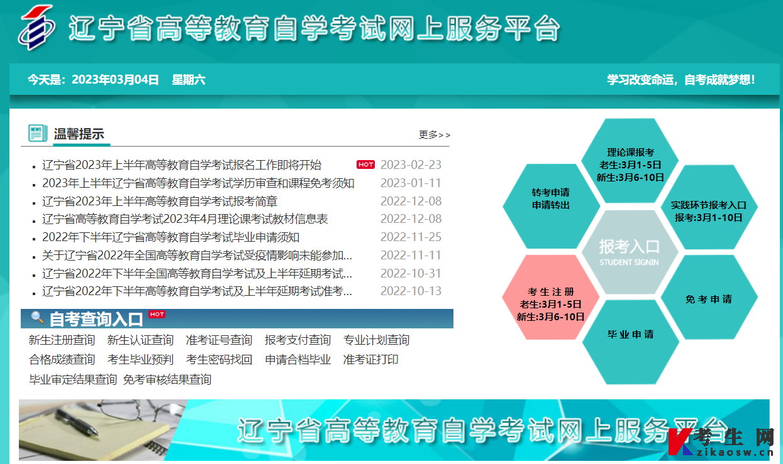Click the 实践环节报考入口 hexagon
Viewport: 783px width, 464px height.
pos(709,208)
